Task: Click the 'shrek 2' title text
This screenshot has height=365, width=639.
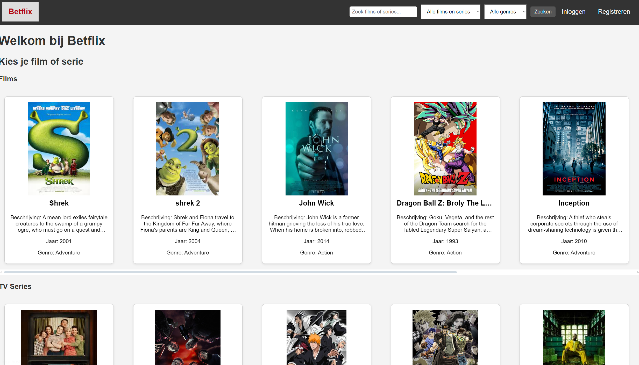Action: pyautogui.click(x=188, y=203)
